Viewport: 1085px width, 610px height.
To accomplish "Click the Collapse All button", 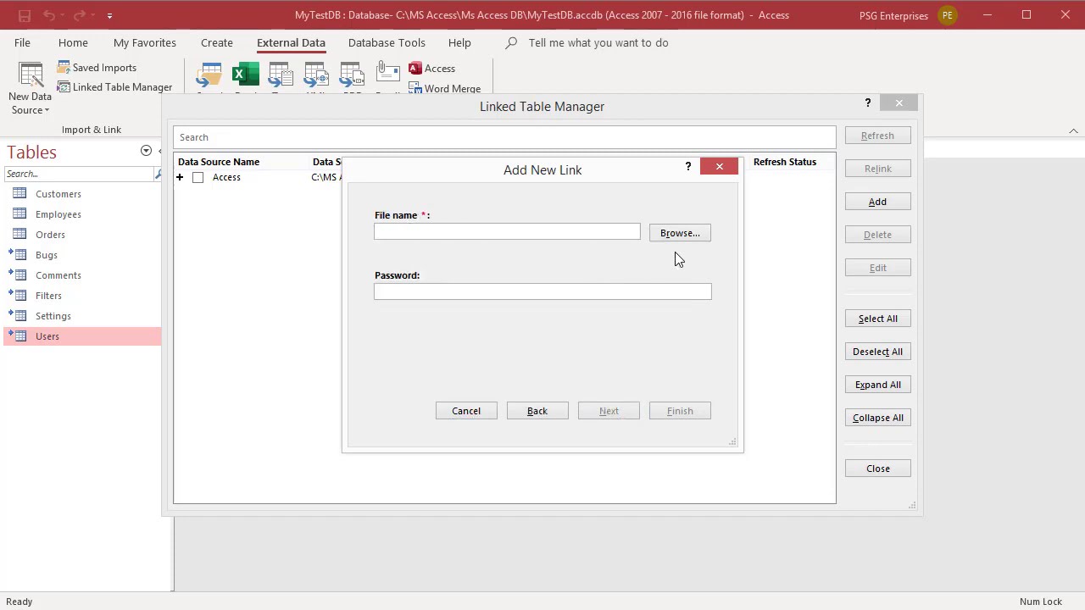I will [x=877, y=418].
